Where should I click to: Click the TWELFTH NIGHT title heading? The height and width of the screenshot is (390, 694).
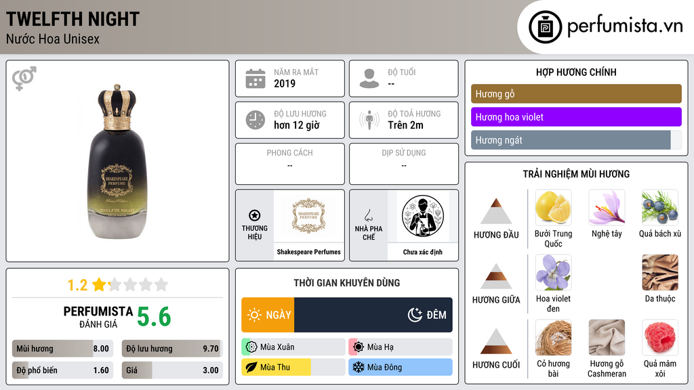pyautogui.click(x=73, y=19)
